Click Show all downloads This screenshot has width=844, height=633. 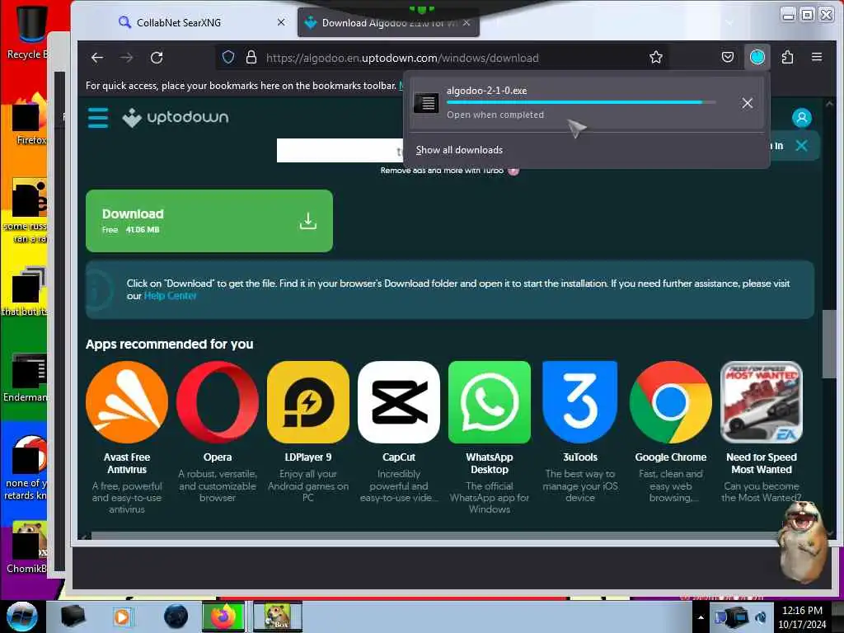[x=459, y=150]
